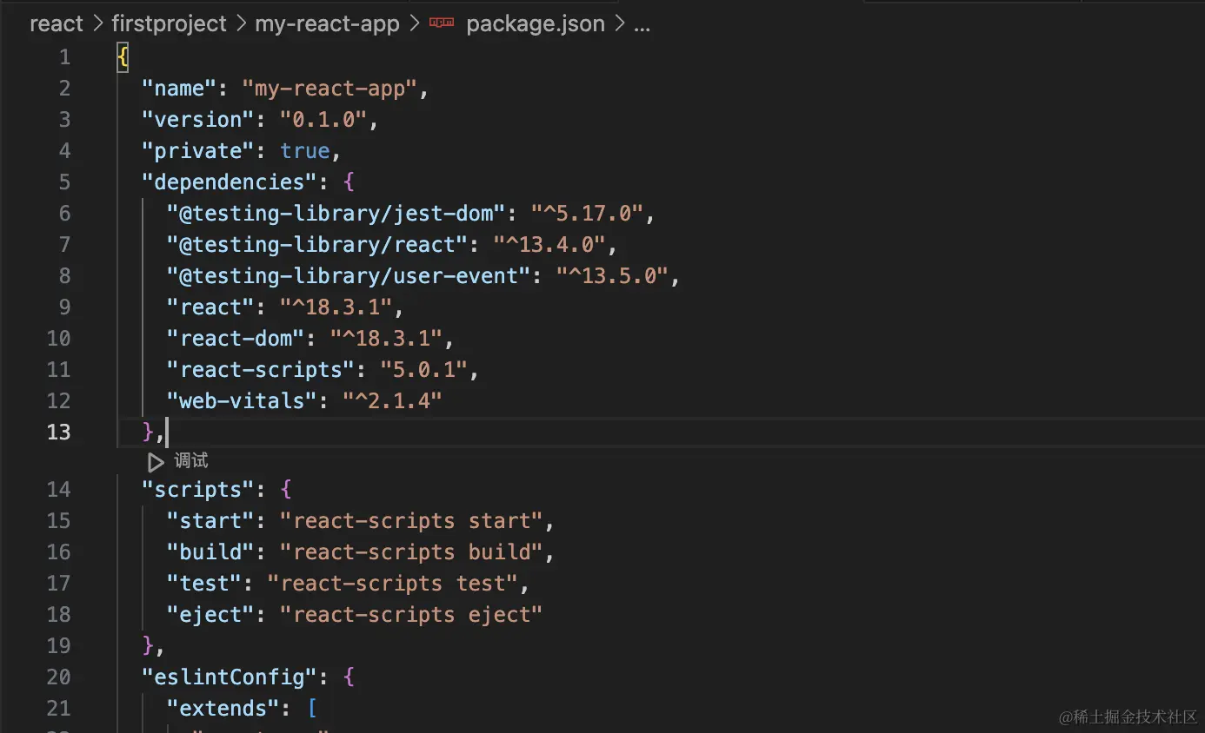Click the "react" key on line 9
This screenshot has width=1205, height=733.
(210, 307)
